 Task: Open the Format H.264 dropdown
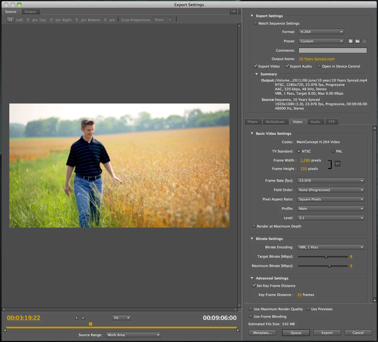[321, 32]
